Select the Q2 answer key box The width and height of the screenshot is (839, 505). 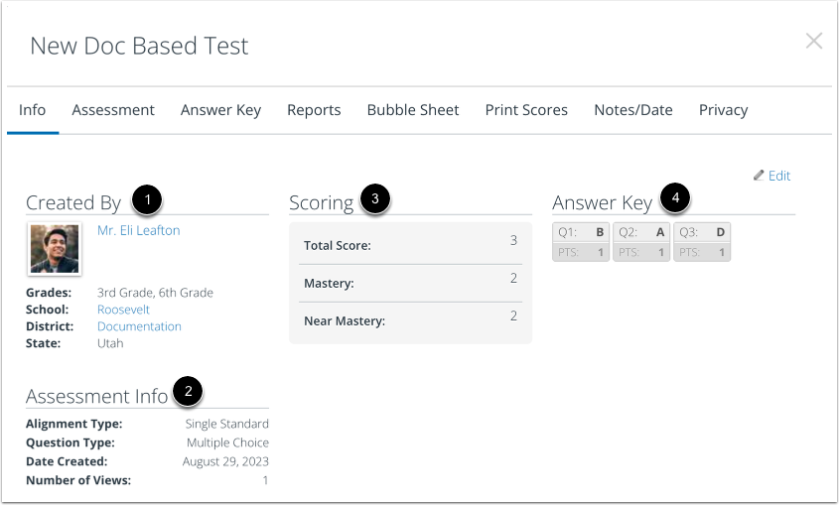point(641,242)
